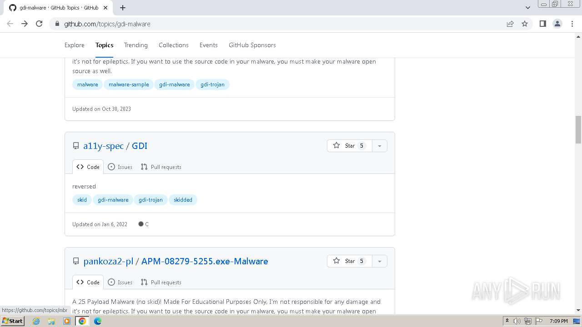Show hidden system tray icons
Image resolution: width=582 pixels, height=327 pixels.
(507, 321)
